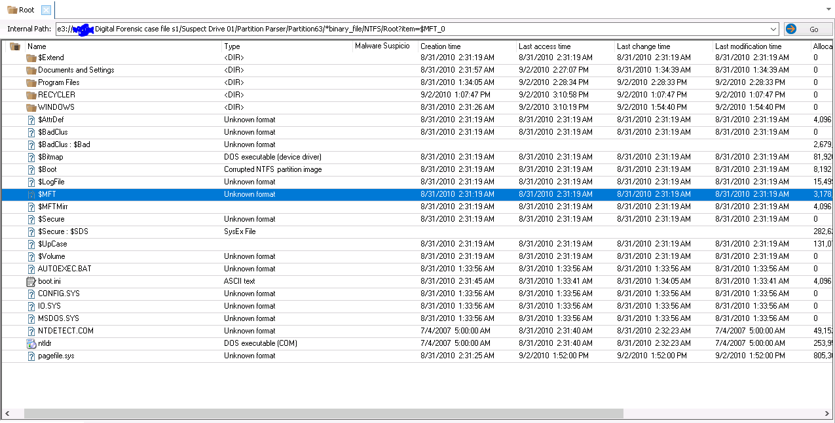Click the Allocated column header
The width and height of the screenshot is (835, 423).
[x=823, y=46]
